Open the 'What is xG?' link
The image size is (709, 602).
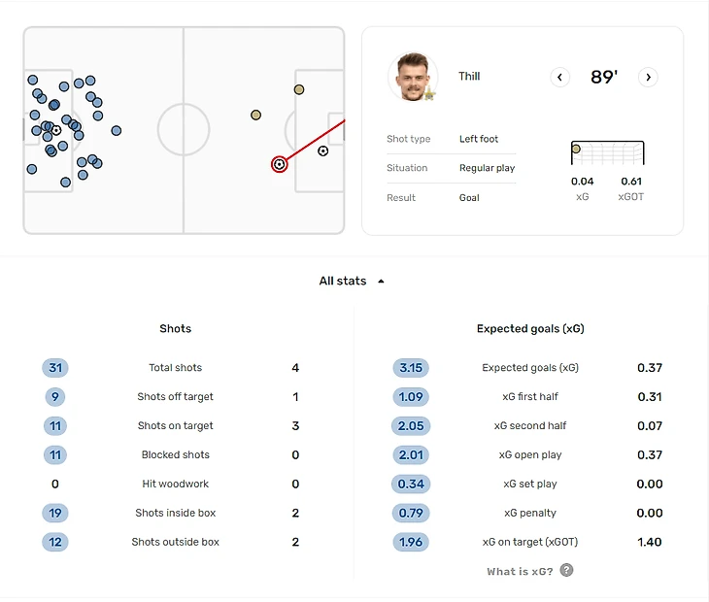520,571
